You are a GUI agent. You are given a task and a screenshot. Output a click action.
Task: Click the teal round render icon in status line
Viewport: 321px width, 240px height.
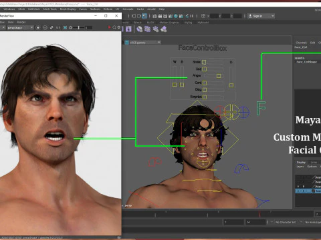pos(176,16)
